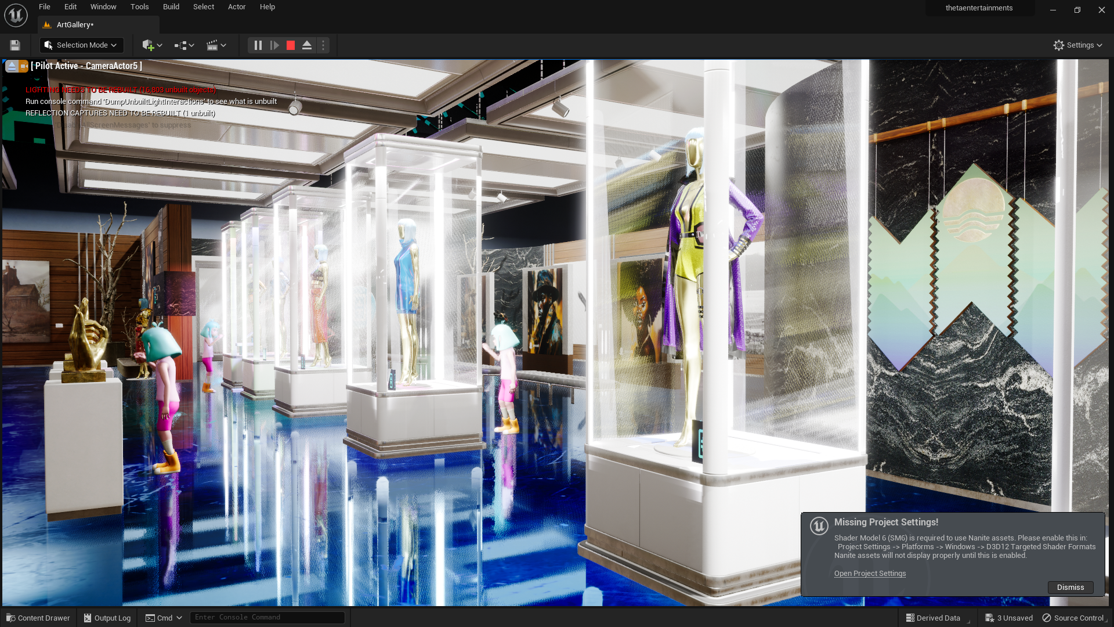
Task: Toggle camera view icon in viewport
Action: click(x=23, y=66)
